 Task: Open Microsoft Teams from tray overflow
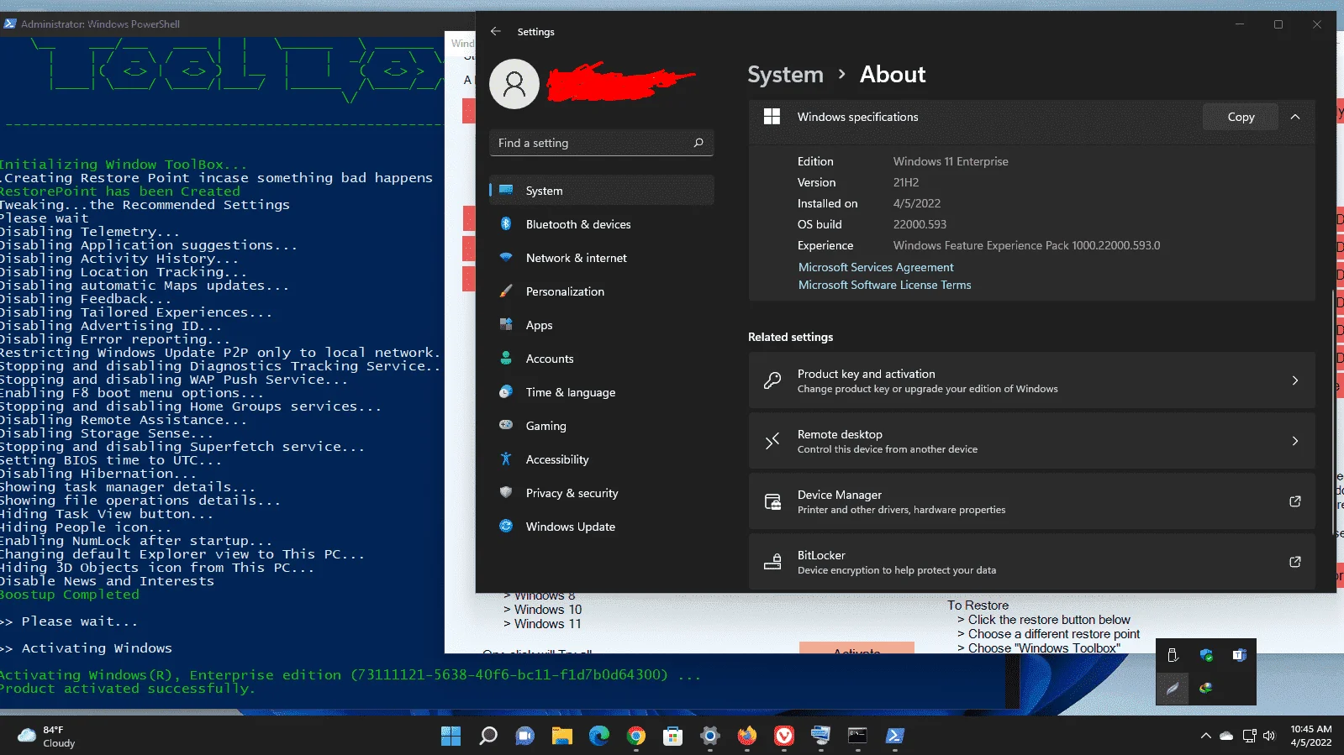pyautogui.click(x=1239, y=655)
